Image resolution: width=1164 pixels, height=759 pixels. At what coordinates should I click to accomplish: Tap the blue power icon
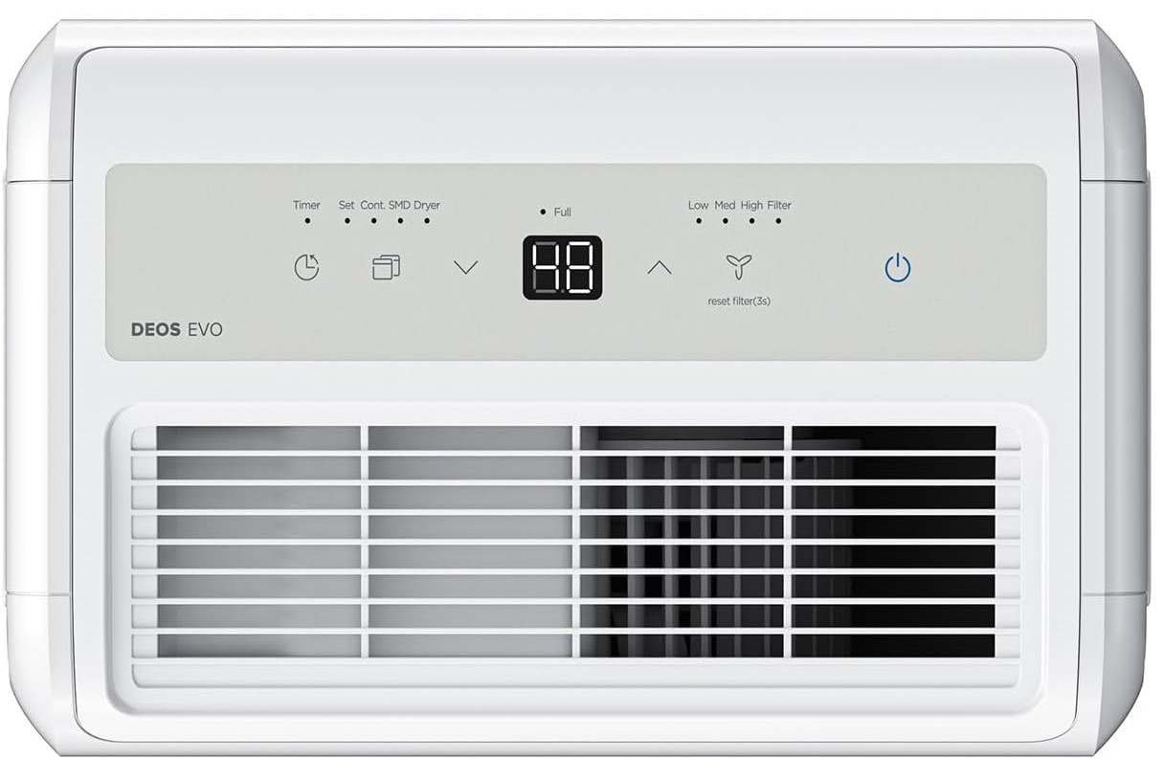897,268
